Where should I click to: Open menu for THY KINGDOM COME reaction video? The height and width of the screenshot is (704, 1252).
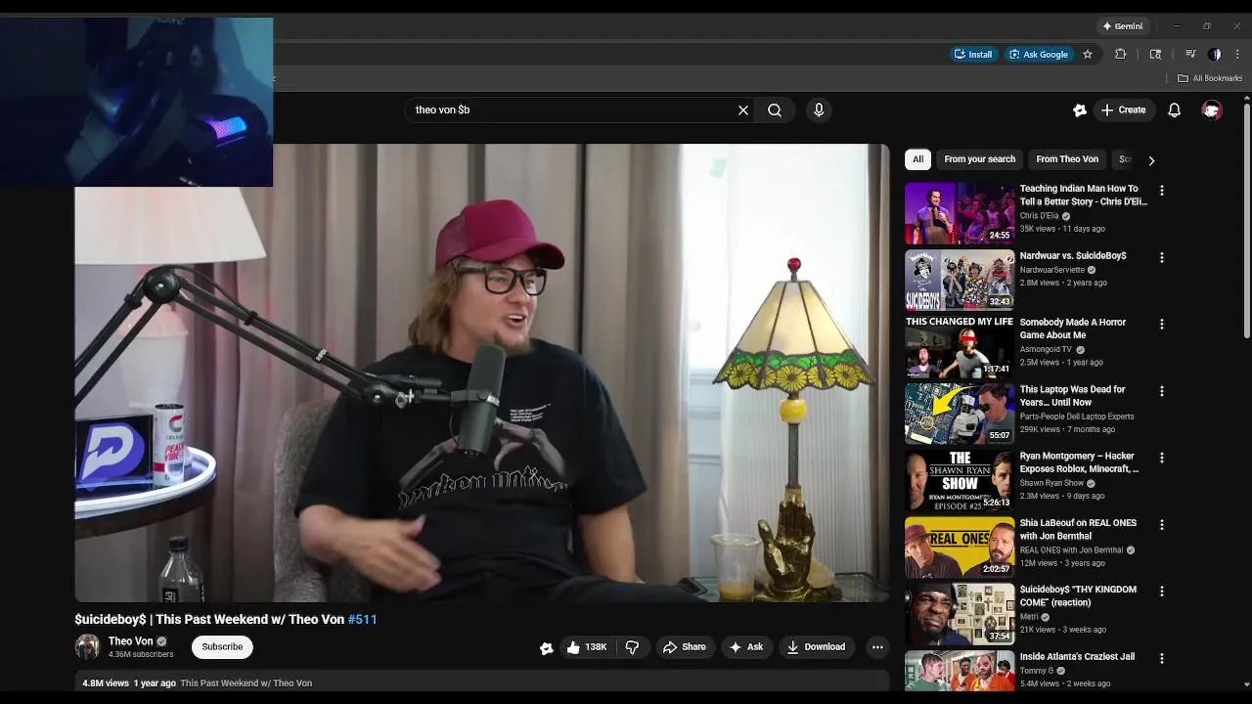1162,592
